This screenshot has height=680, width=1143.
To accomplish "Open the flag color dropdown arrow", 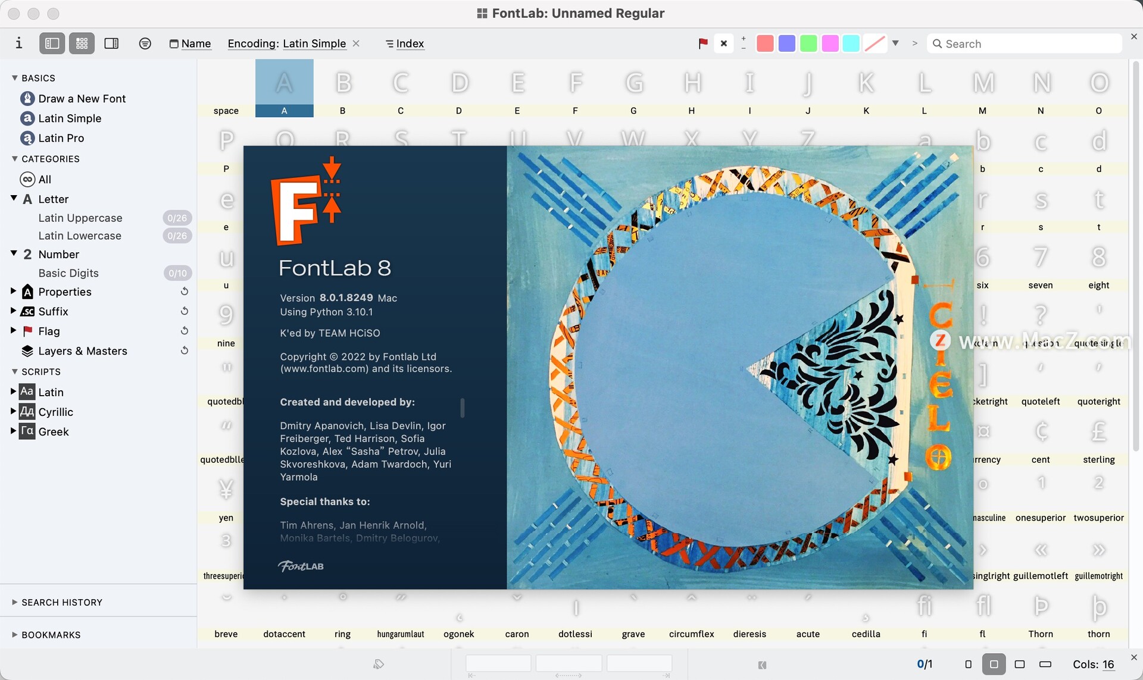I will click(x=895, y=43).
